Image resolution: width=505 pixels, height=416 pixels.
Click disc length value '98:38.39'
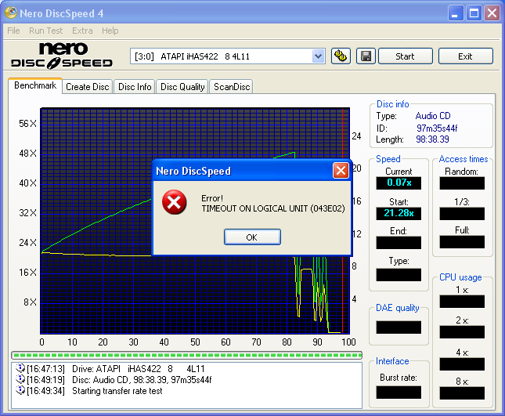coord(432,139)
